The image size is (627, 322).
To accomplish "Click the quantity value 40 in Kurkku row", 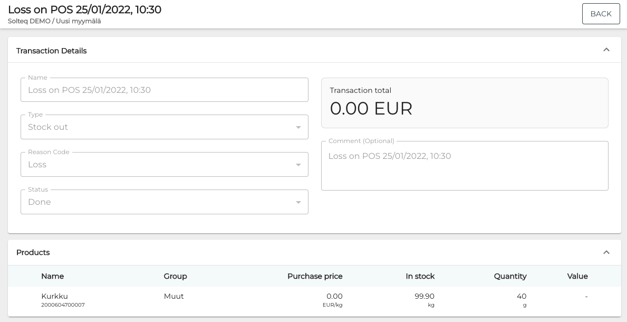I will [x=521, y=296].
